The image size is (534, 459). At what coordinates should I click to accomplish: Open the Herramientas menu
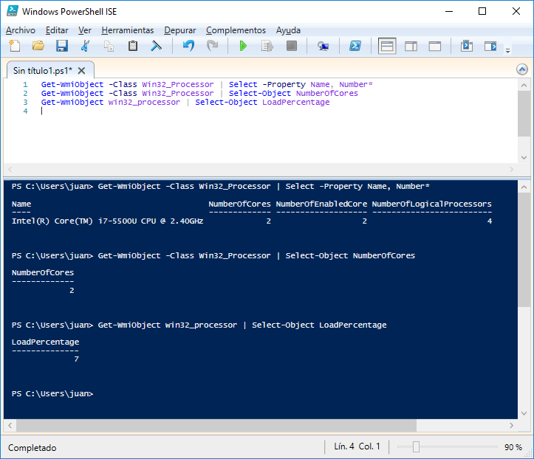[x=128, y=30]
